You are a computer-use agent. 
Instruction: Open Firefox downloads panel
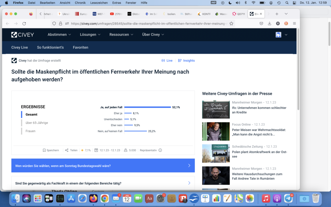point(270,24)
